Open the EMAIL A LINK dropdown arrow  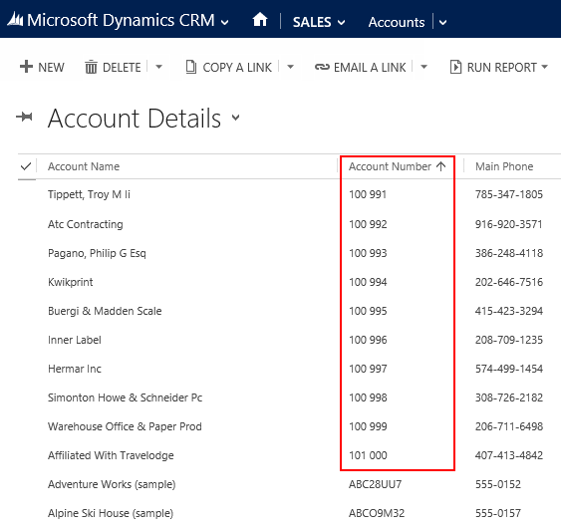point(423,67)
